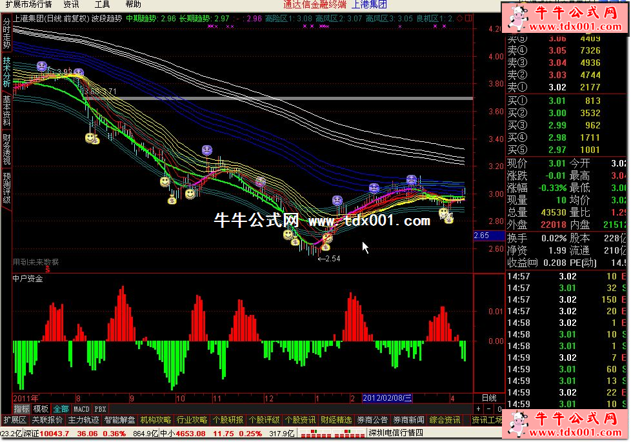
Task: Click the 换手 0.02% turnover value
Action: point(554,238)
